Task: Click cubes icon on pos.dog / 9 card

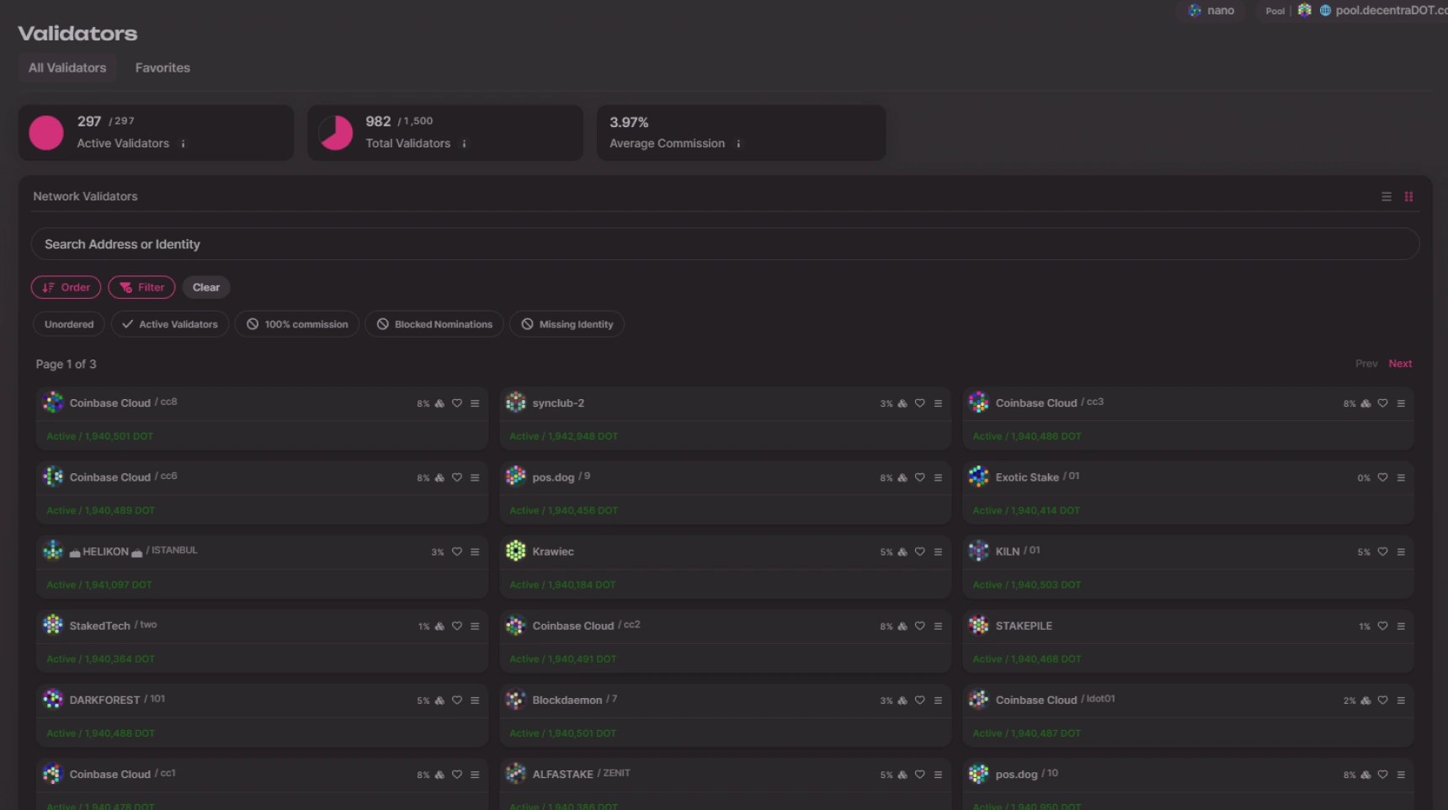Action: pyautogui.click(x=902, y=477)
